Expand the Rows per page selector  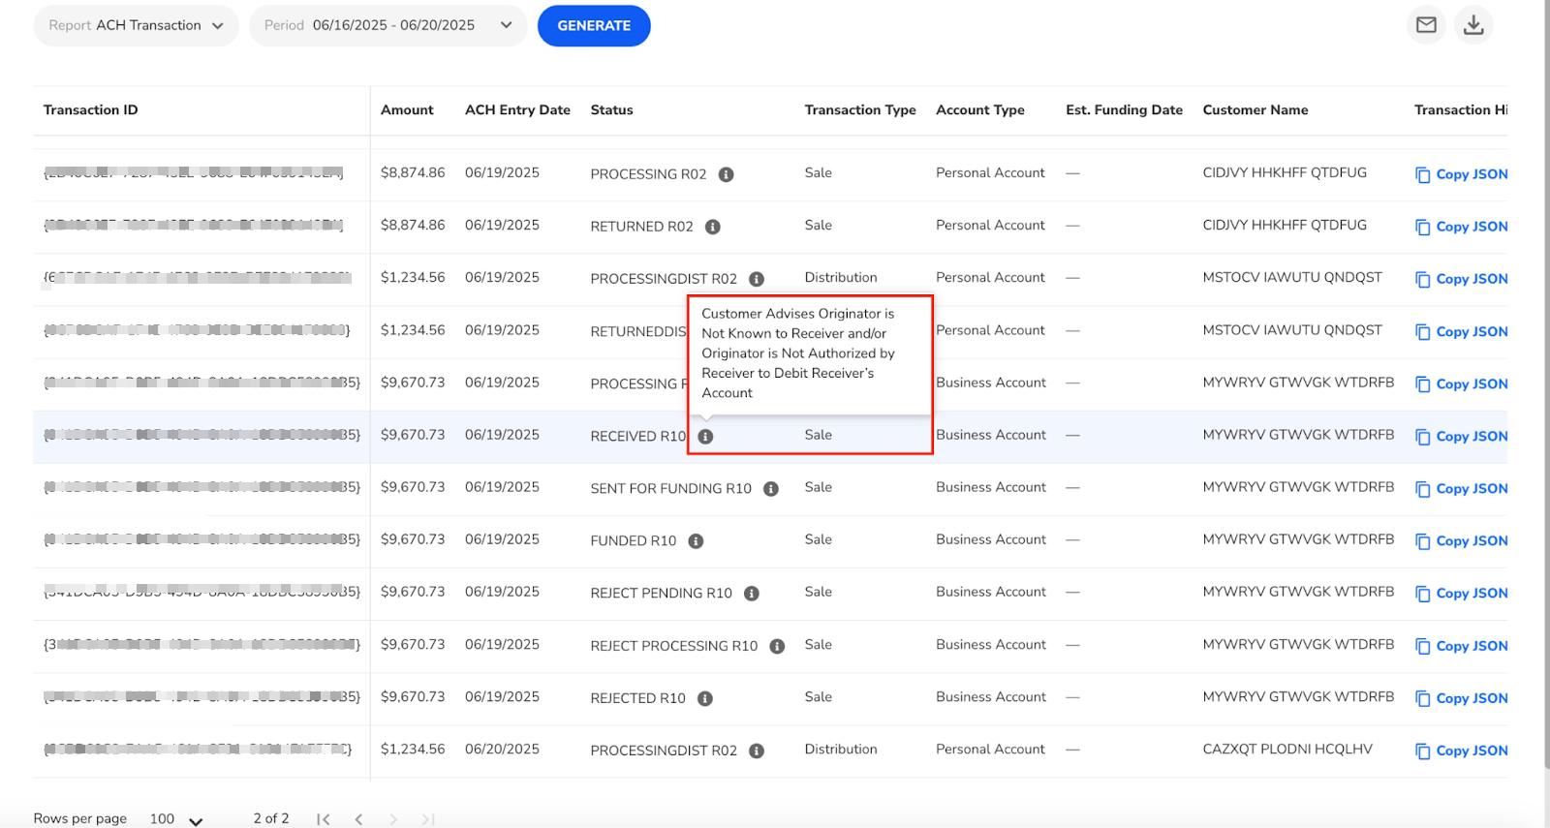click(176, 819)
